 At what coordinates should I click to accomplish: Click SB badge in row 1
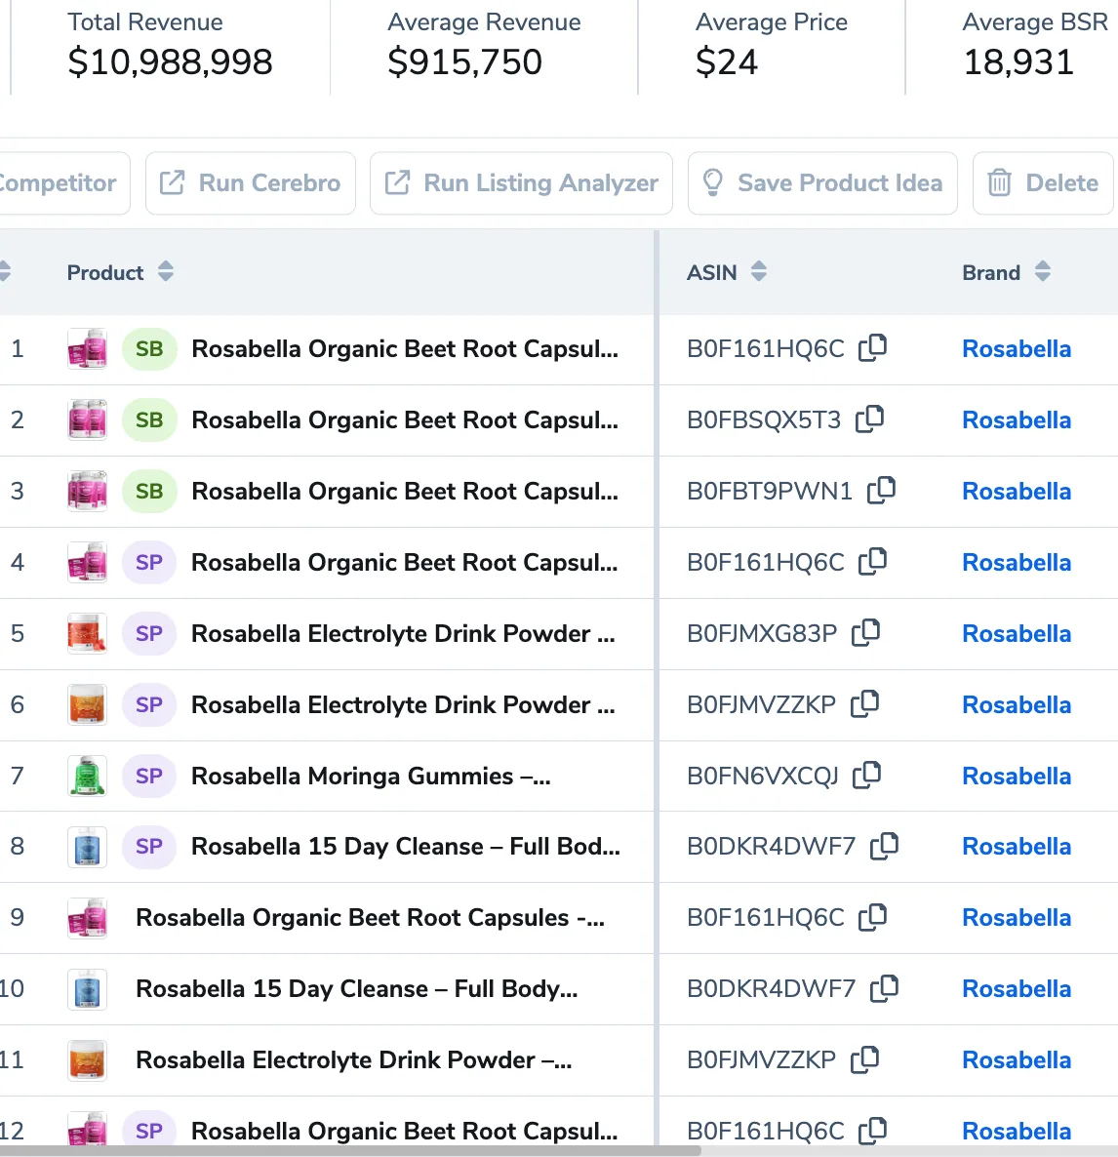149,349
